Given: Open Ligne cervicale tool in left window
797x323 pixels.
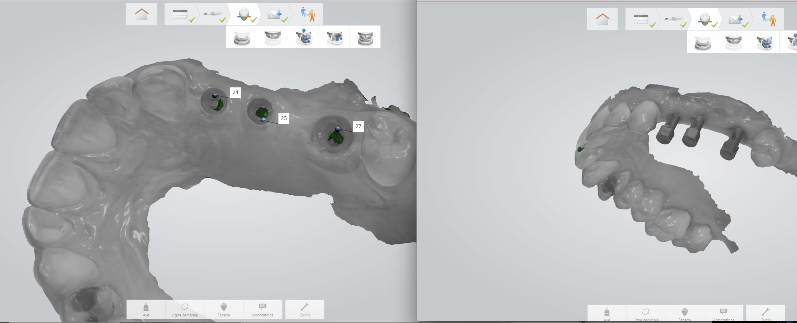Looking at the screenshot, I should coord(185,309).
